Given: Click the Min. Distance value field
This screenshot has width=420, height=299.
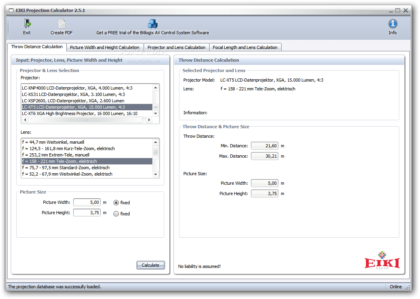Looking at the screenshot, I should pyautogui.click(x=264, y=146).
